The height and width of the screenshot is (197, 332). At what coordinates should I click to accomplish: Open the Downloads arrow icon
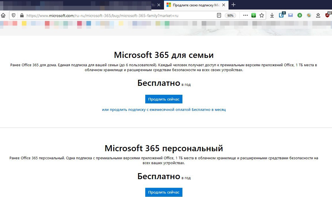pos(272,15)
